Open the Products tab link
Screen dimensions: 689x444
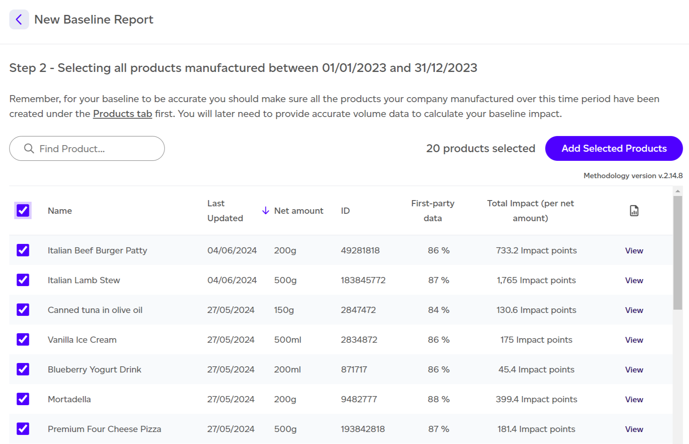[122, 114]
